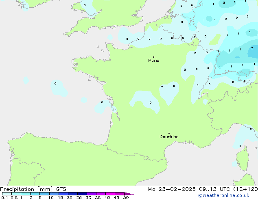Click the '10' legend scale label
The width and height of the screenshot is (258, 199).
coord(51,197)
